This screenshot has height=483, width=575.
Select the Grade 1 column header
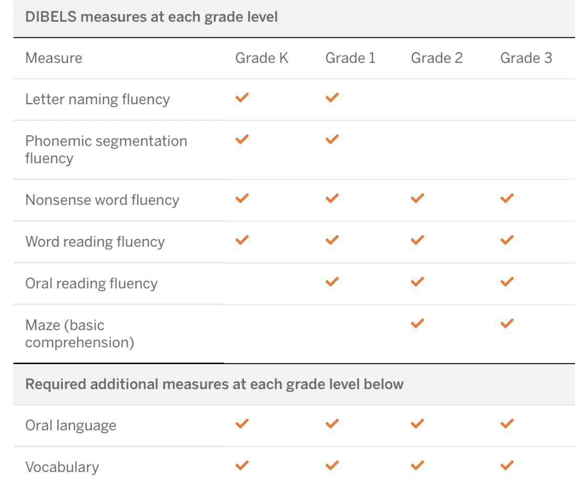pyautogui.click(x=350, y=58)
